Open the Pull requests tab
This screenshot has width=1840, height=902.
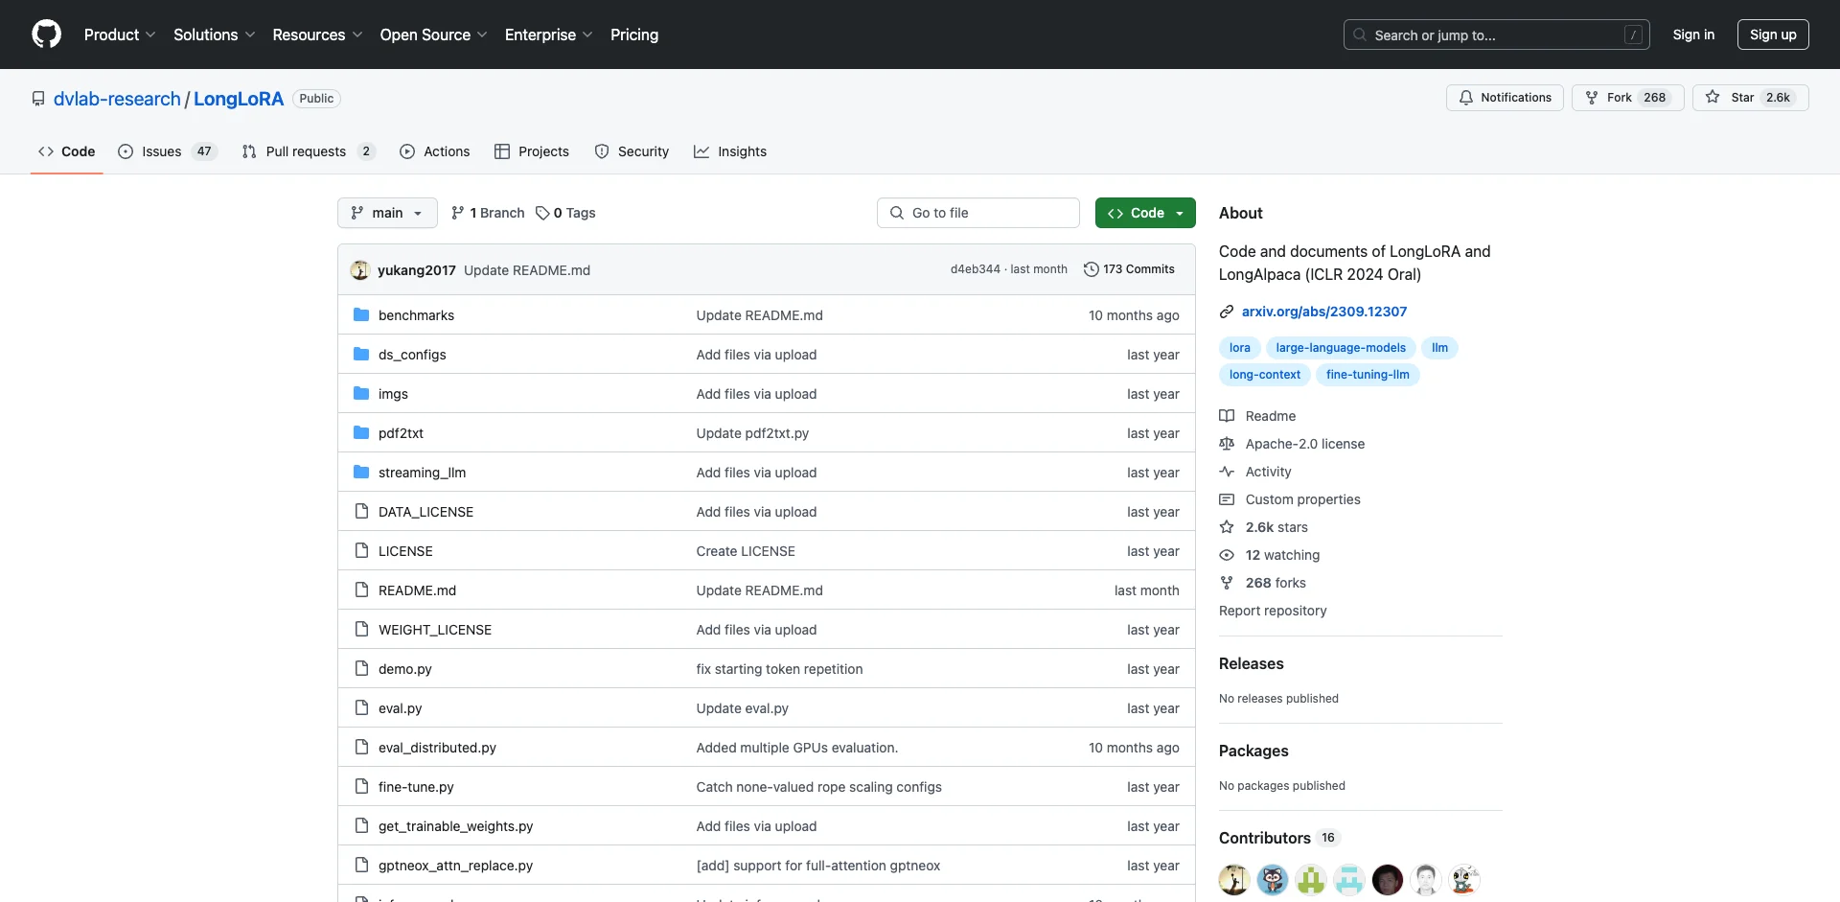[308, 151]
